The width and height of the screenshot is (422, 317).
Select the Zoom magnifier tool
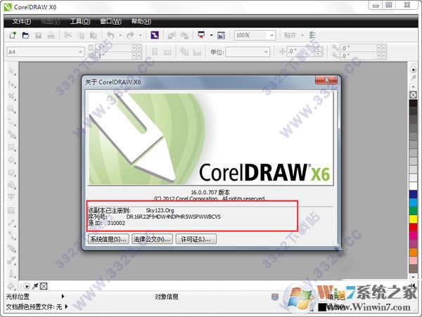coord(11,109)
